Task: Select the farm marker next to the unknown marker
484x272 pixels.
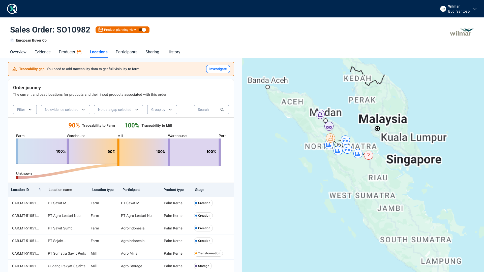Action: 358,154
